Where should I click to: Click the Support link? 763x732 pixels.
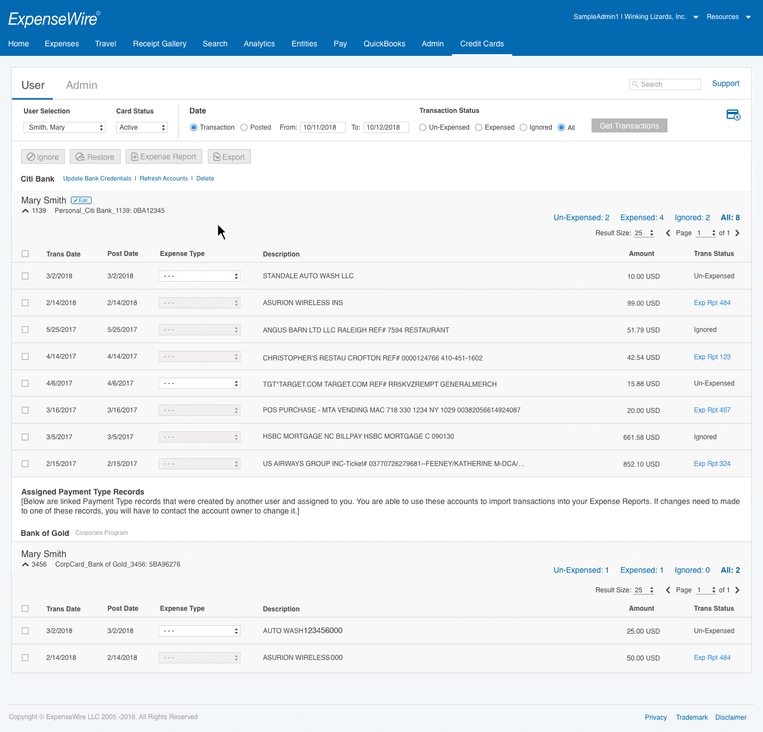[x=726, y=83]
